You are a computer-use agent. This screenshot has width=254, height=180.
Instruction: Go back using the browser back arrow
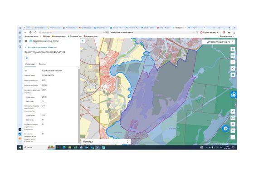coord(25,32)
